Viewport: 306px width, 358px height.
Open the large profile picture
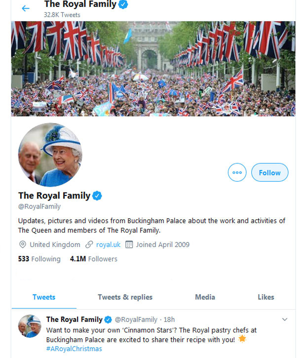(50, 155)
